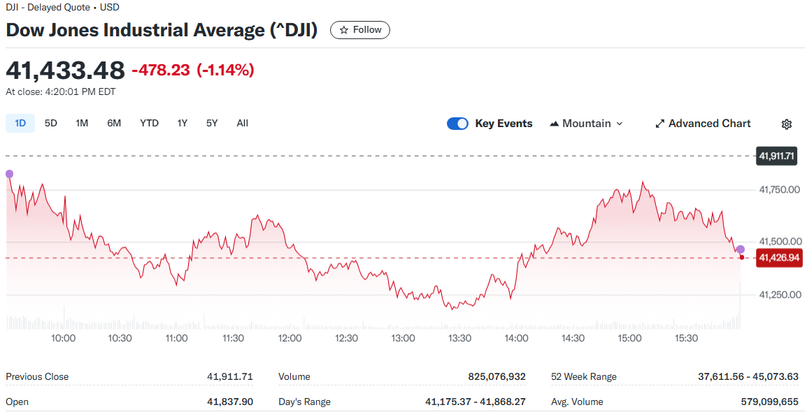Click the Advanced Chart expand arrows icon

(x=660, y=124)
